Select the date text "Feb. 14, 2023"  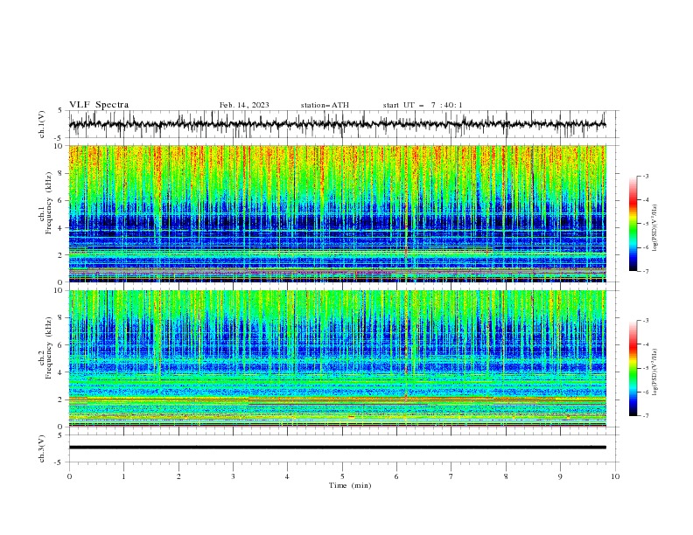click(x=244, y=105)
